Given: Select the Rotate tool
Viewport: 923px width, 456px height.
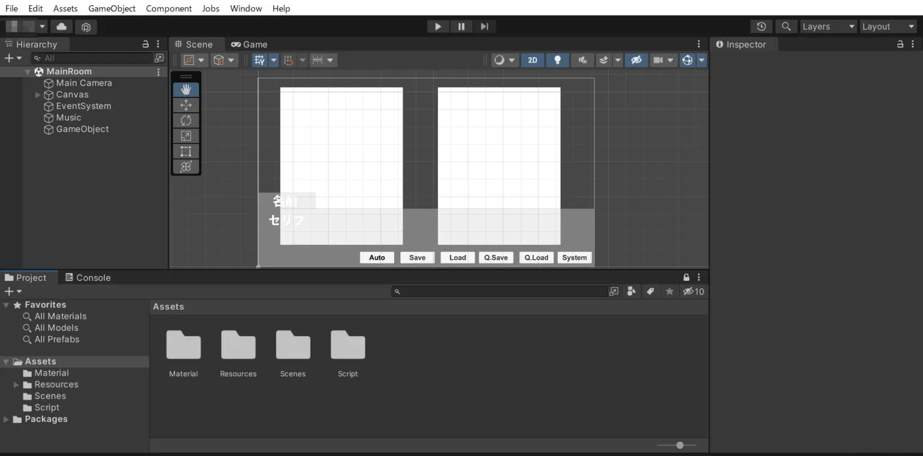Looking at the screenshot, I should [186, 121].
